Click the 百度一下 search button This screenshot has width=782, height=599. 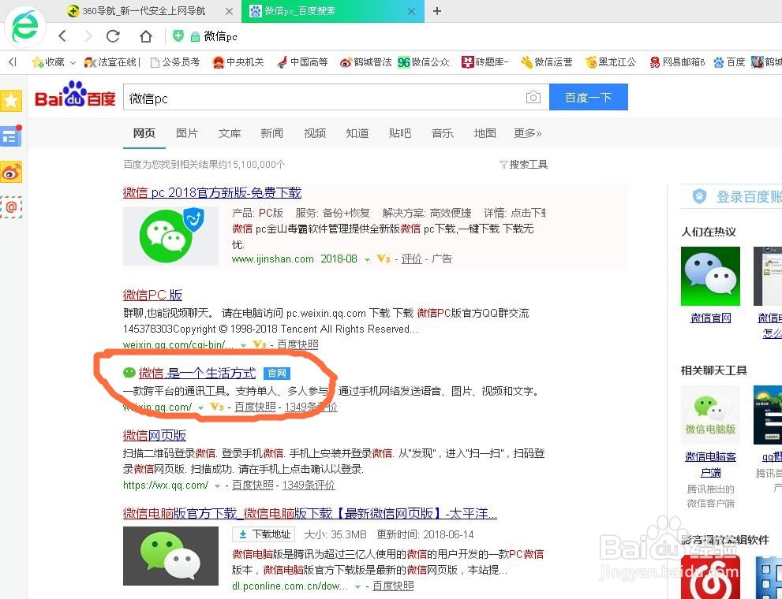coord(589,97)
